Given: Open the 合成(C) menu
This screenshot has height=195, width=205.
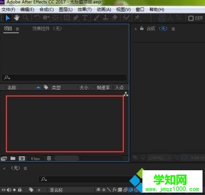Looking at the screenshot, I should point(47,9).
